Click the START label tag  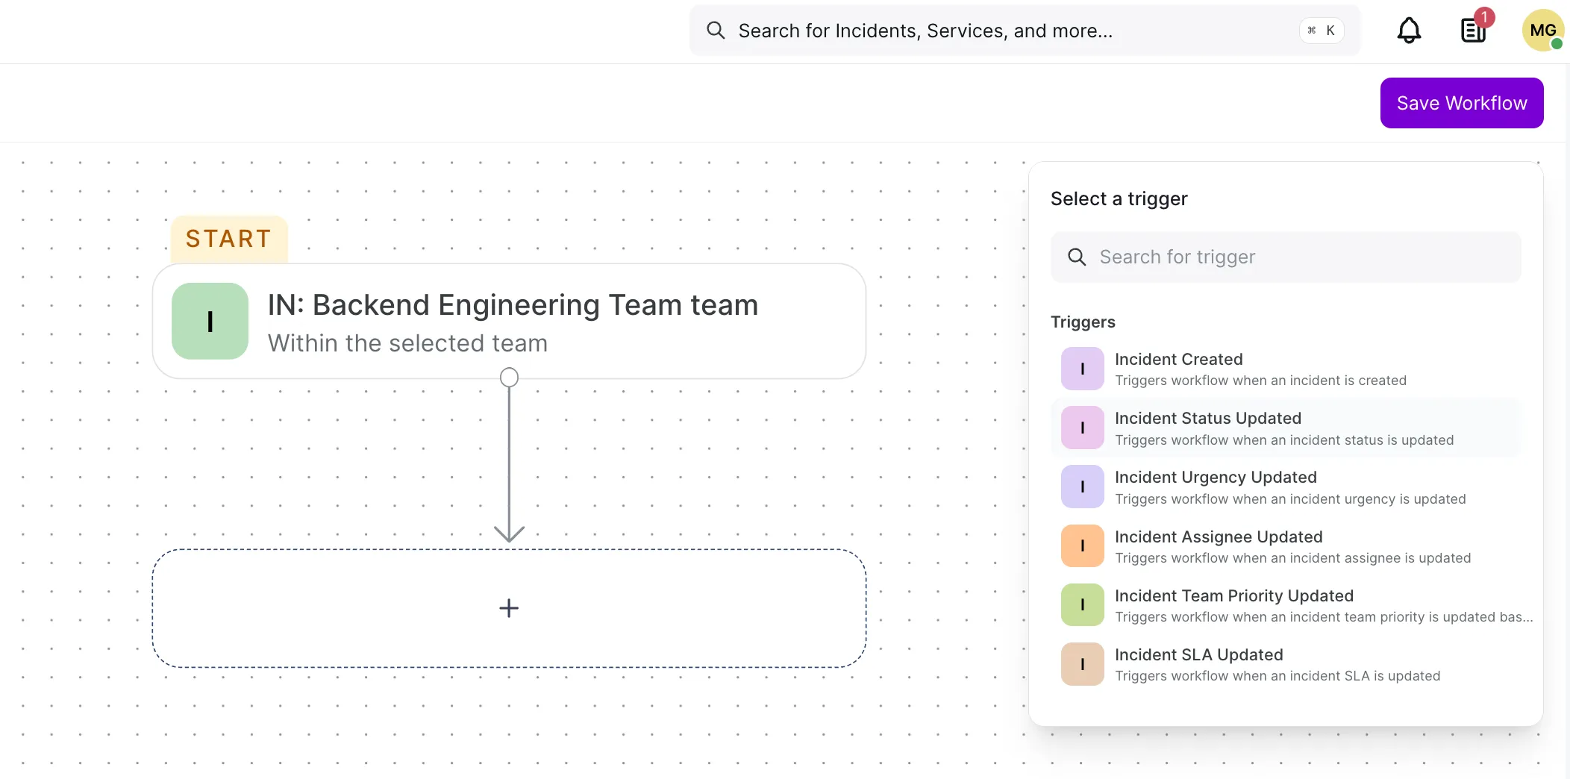click(x=229, y=239)
